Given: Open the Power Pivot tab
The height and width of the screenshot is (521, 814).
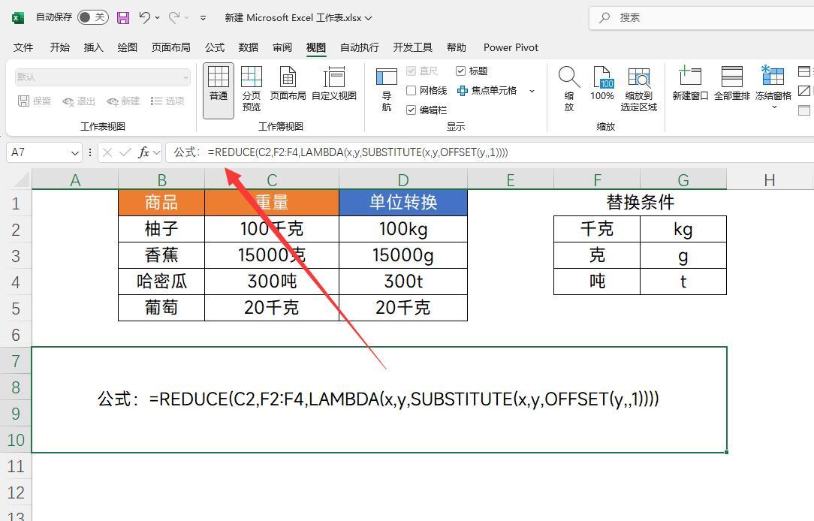Looking at the screenshot, I should [x=511, y=48].
